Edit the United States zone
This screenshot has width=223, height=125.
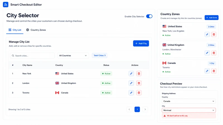(207, 34)
